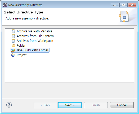The height and width of the screenshot is (114, 139).
Task: Click the yellow Folder icon in the list
Action: 13,46
